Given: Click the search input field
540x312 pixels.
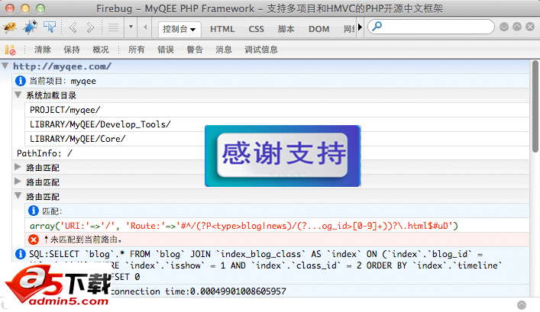Looking at the screenshot, I should 431,27.
